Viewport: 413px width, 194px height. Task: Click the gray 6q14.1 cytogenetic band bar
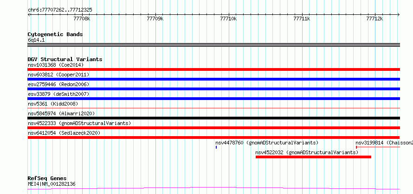click(x=214, y=45)
